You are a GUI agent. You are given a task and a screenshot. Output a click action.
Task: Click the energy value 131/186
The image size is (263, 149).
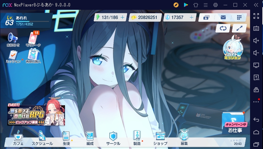(110, 18)
